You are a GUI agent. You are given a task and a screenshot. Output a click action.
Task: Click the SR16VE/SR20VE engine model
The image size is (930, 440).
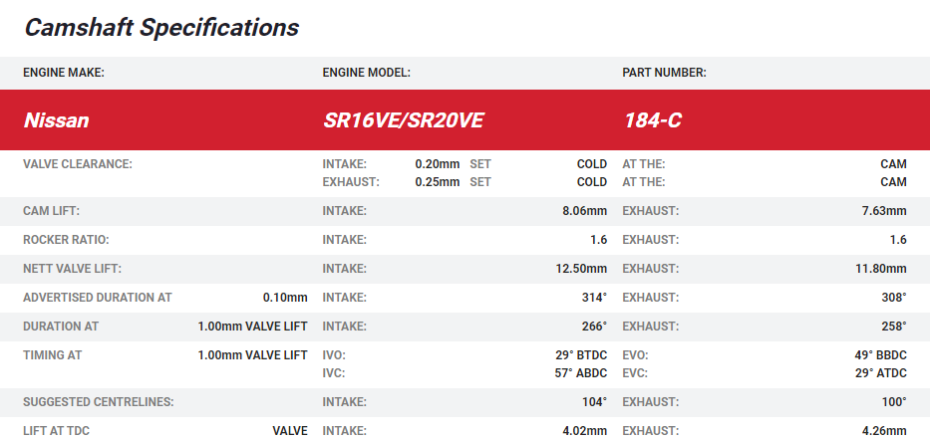point(404,121)
